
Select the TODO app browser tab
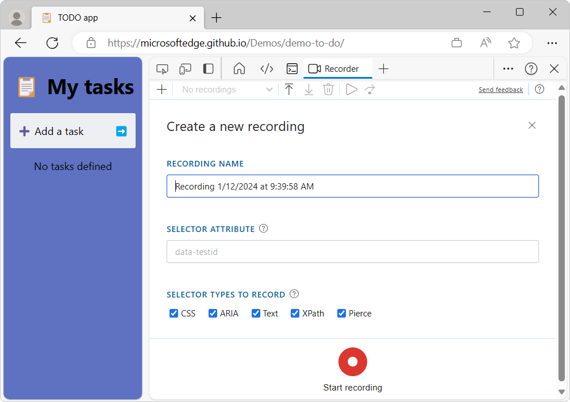pyautogui.click(x=118, y=18)
